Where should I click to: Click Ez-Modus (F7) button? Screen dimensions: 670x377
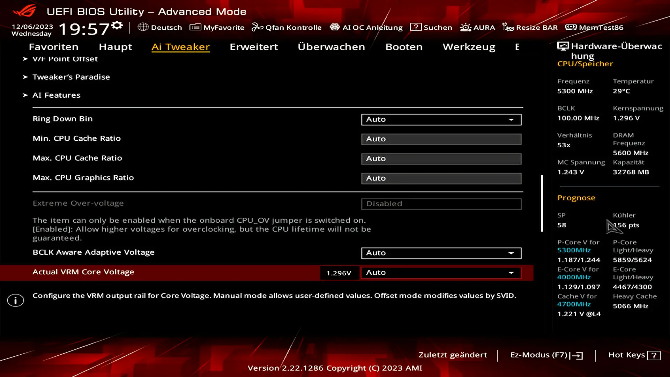pos(546,355)
